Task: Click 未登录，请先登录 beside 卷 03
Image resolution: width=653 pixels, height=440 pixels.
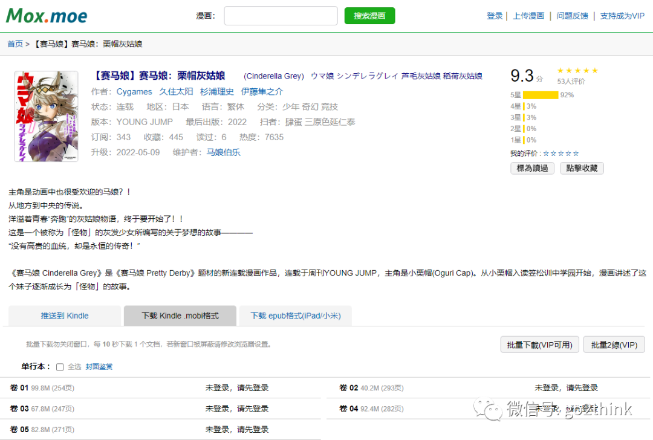Action: point(237,409)
